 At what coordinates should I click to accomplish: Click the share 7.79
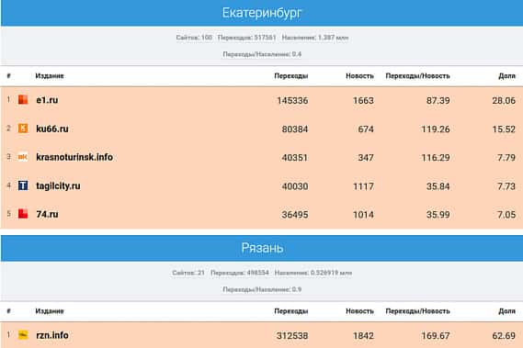click(506, 157)
